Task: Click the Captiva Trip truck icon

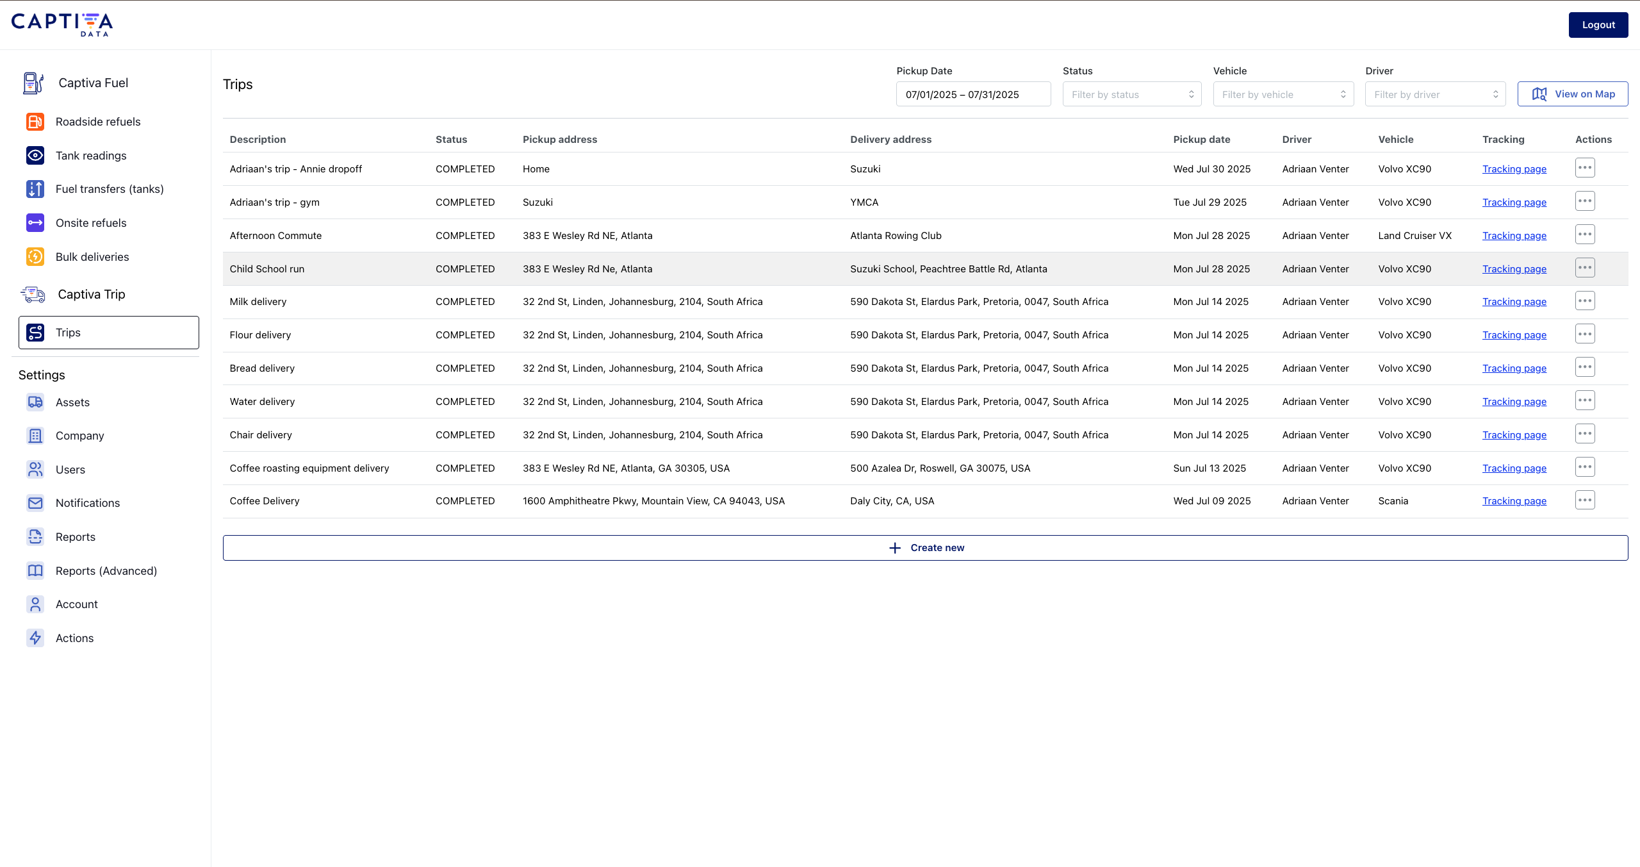Action: click(x=33, y=294)
